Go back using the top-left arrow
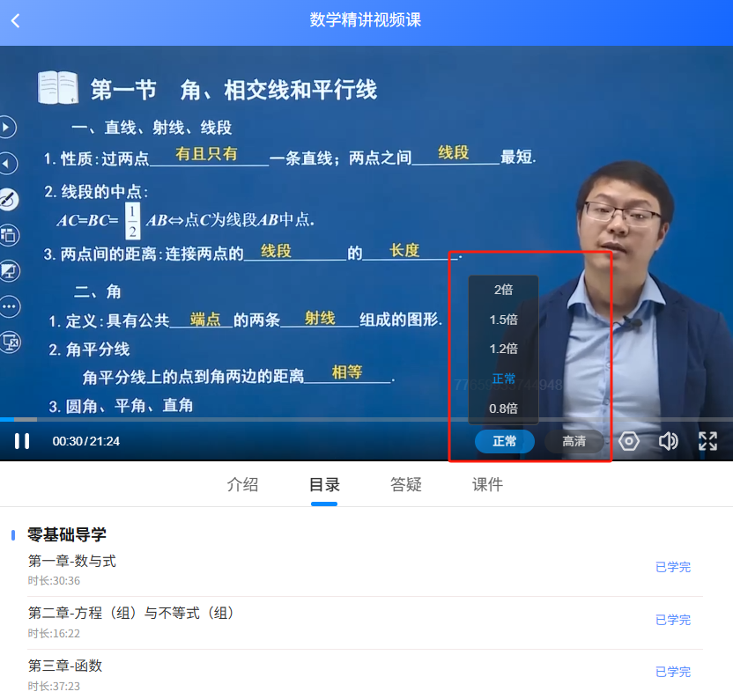Viewport: 733px width, 699px height. tap(15, 21)
